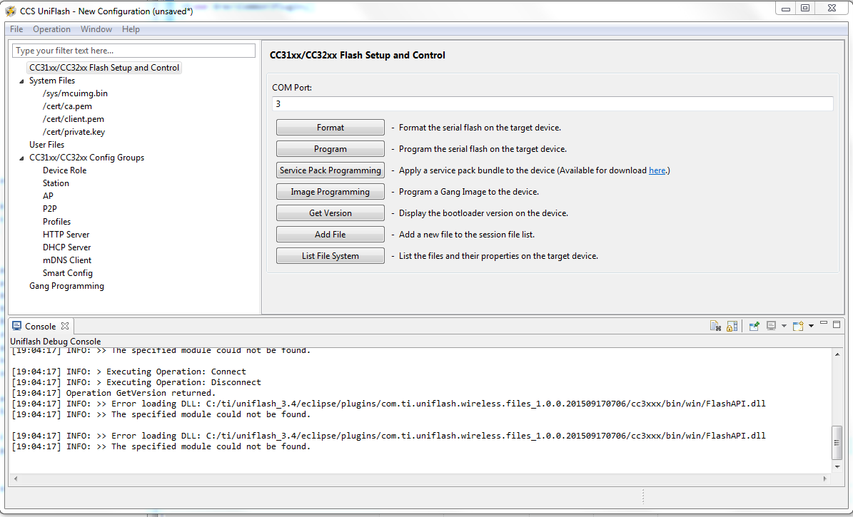Click the console vertical scrollbar thumb

coord(838,442)
